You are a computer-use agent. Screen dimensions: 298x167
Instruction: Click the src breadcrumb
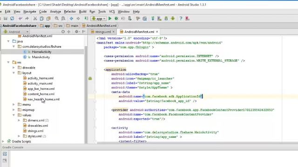[58, 26]
